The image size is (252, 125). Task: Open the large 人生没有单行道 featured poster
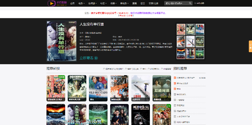point(61,41)
